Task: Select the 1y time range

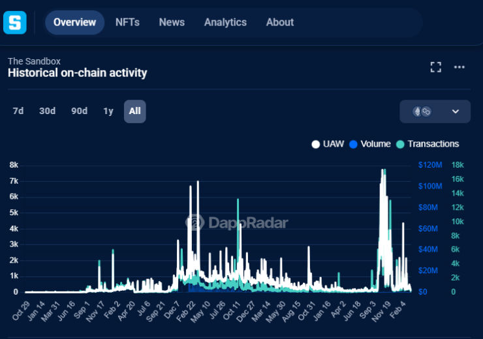Action: [x=108, y=111]
